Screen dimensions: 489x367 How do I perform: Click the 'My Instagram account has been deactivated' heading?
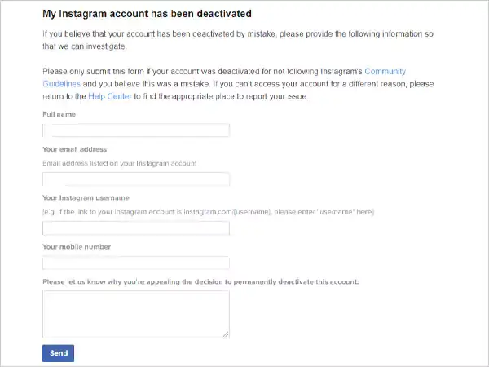(147, 14)
